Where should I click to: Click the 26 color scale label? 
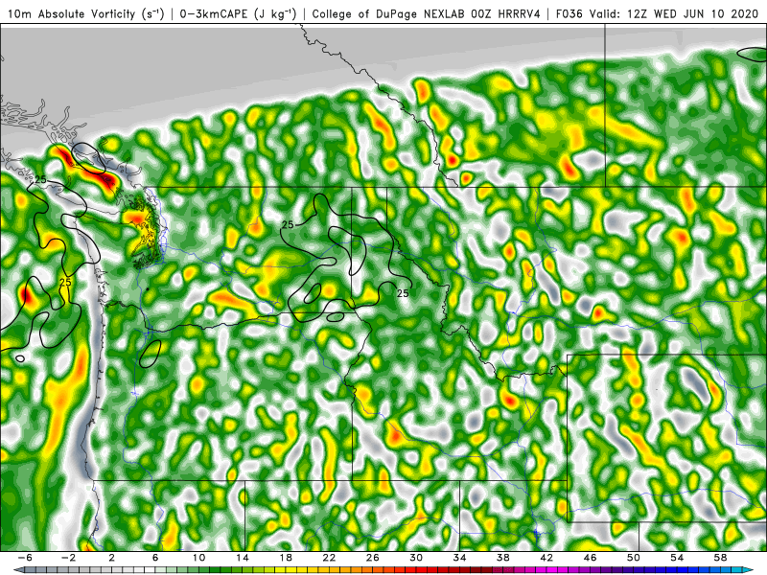coord(373,558)
